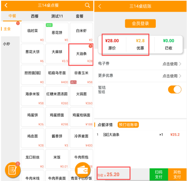Switch to the 西餐 tab
The height and width of the screenshot is (181, 187).
[x=35, y=16]
